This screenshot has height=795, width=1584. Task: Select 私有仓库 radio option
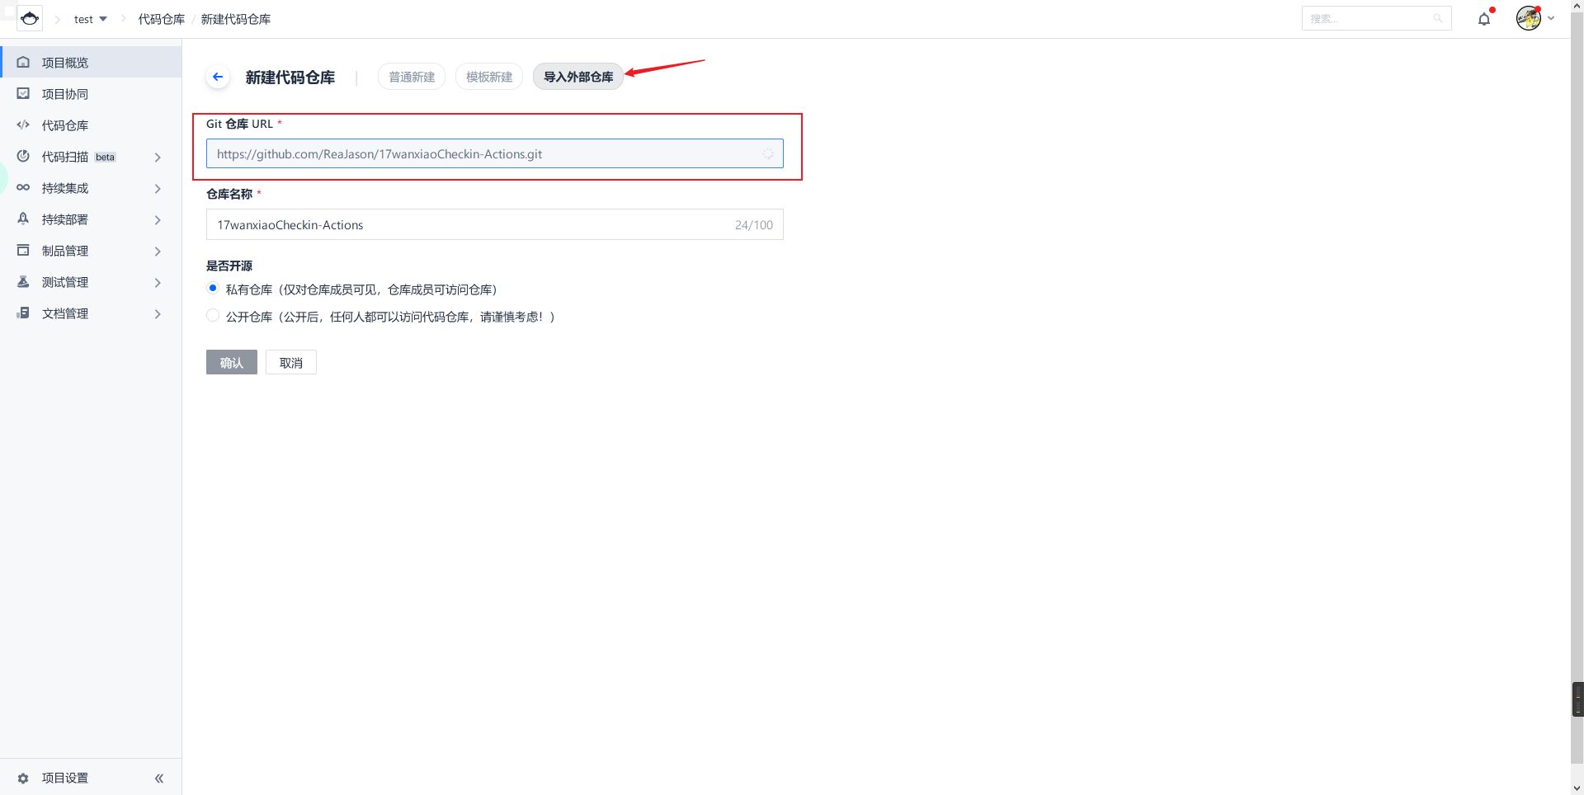click(213, 289)
